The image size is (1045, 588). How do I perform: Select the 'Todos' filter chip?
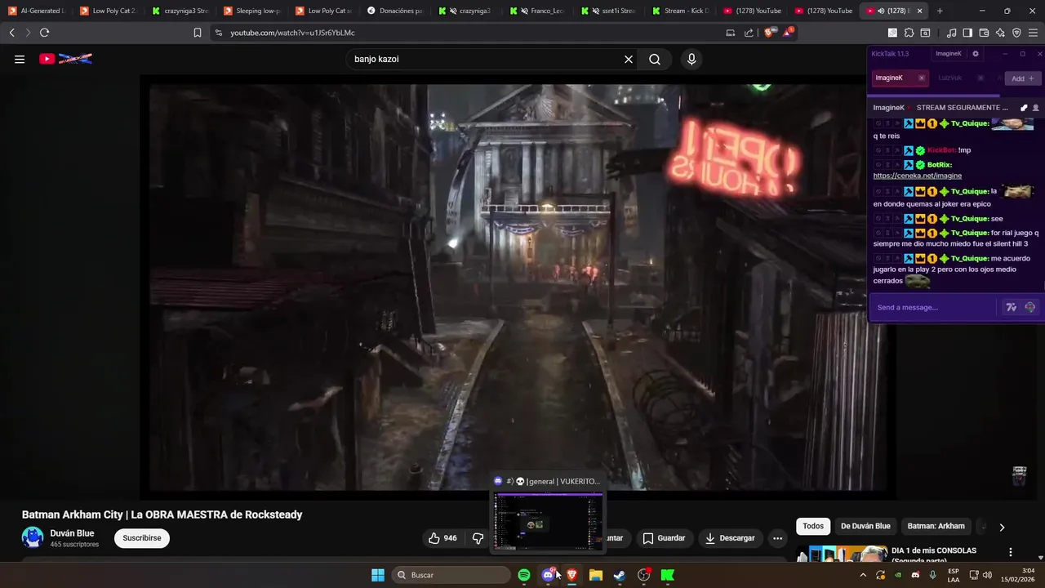point(813,526)
